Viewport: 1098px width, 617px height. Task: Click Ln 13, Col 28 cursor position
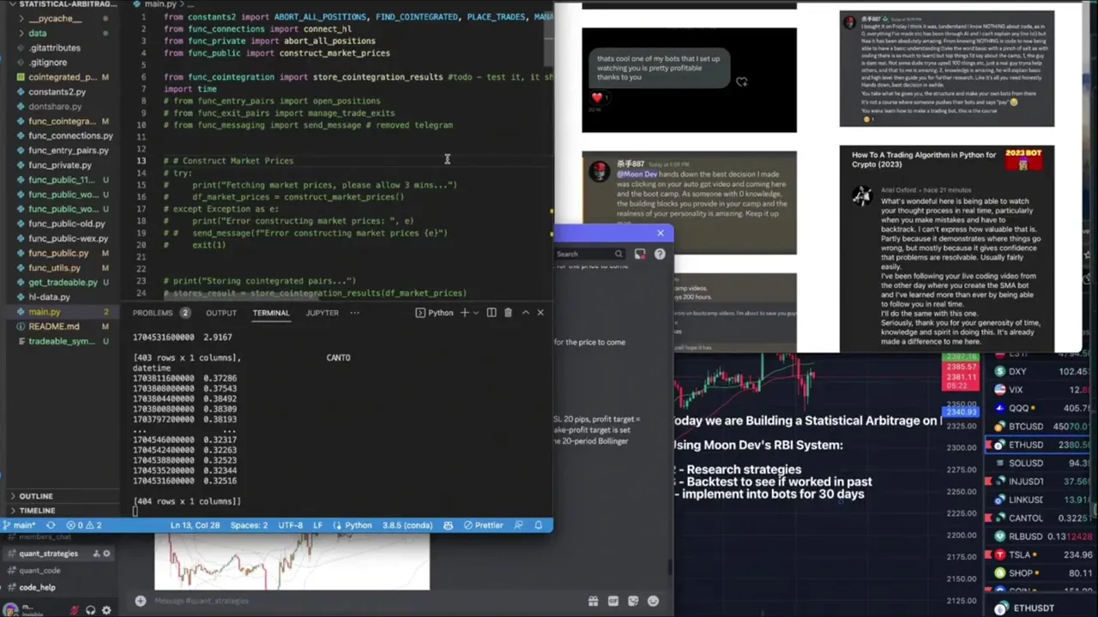pyautogui.click(x=195, y=525)
